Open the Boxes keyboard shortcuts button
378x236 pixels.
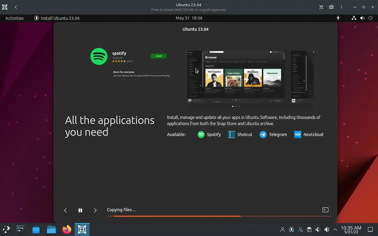pyautogui.click(x=331, y=7)
